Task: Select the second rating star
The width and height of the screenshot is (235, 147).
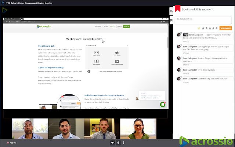Action: [x=203, y=28]
